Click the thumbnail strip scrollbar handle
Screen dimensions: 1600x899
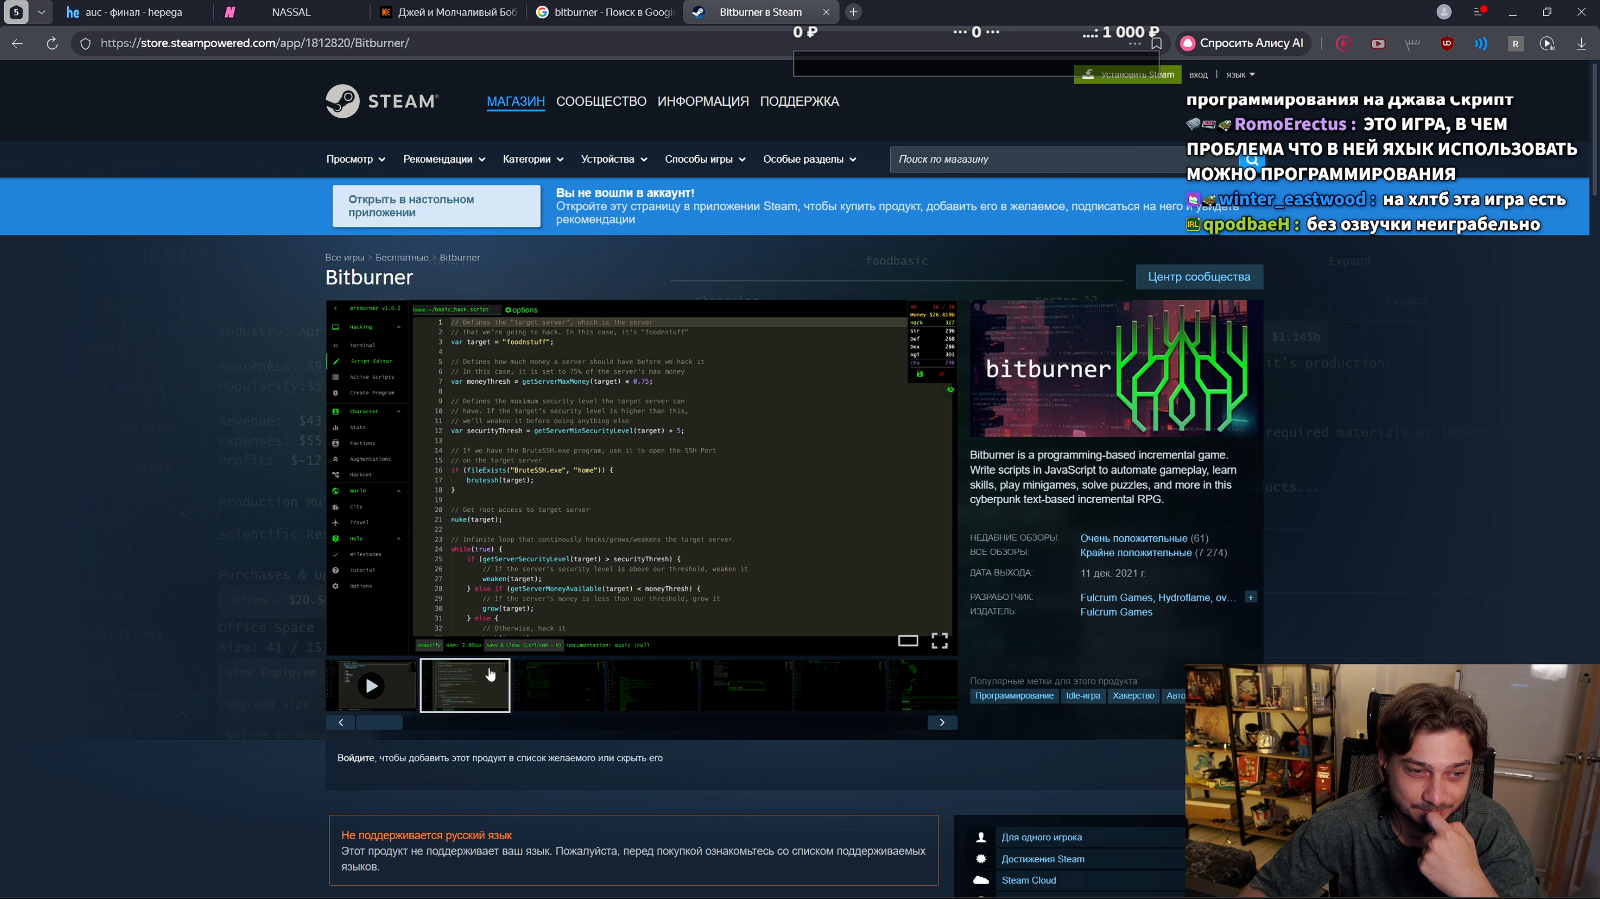(380, 722)
